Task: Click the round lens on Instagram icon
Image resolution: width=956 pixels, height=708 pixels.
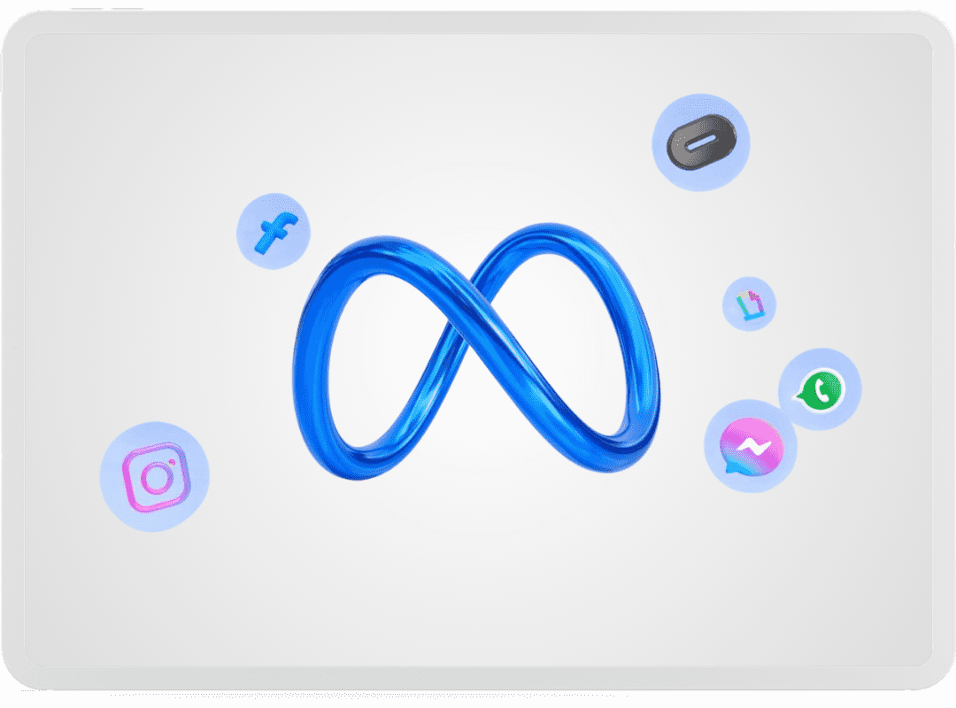Action: click(157, 479)
